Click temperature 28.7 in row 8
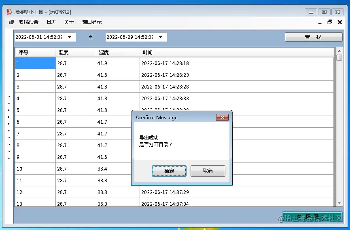The image size is (350, 230). (x=62, y=146)
